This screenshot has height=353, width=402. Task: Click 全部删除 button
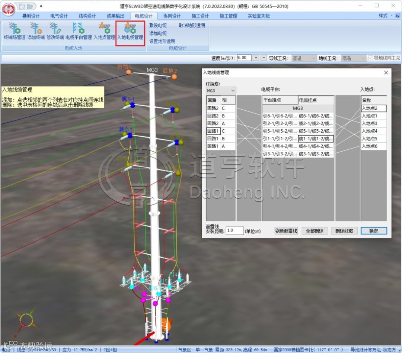[315, 231]
